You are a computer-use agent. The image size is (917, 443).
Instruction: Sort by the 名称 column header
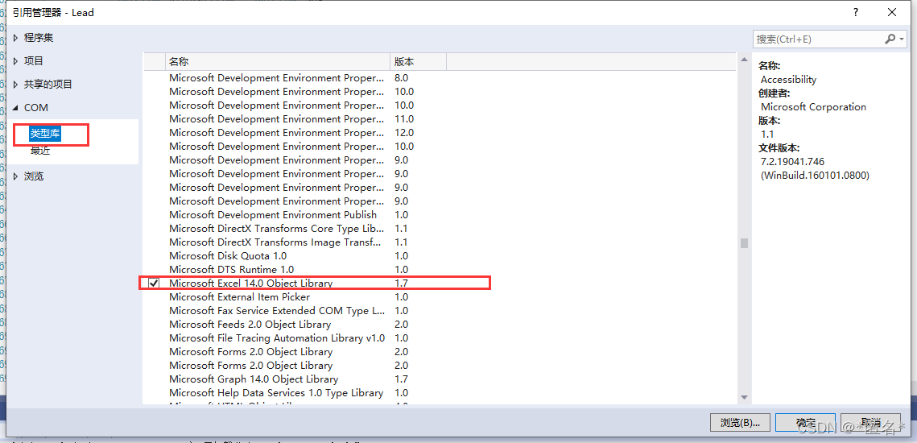[x=278, y=61]
